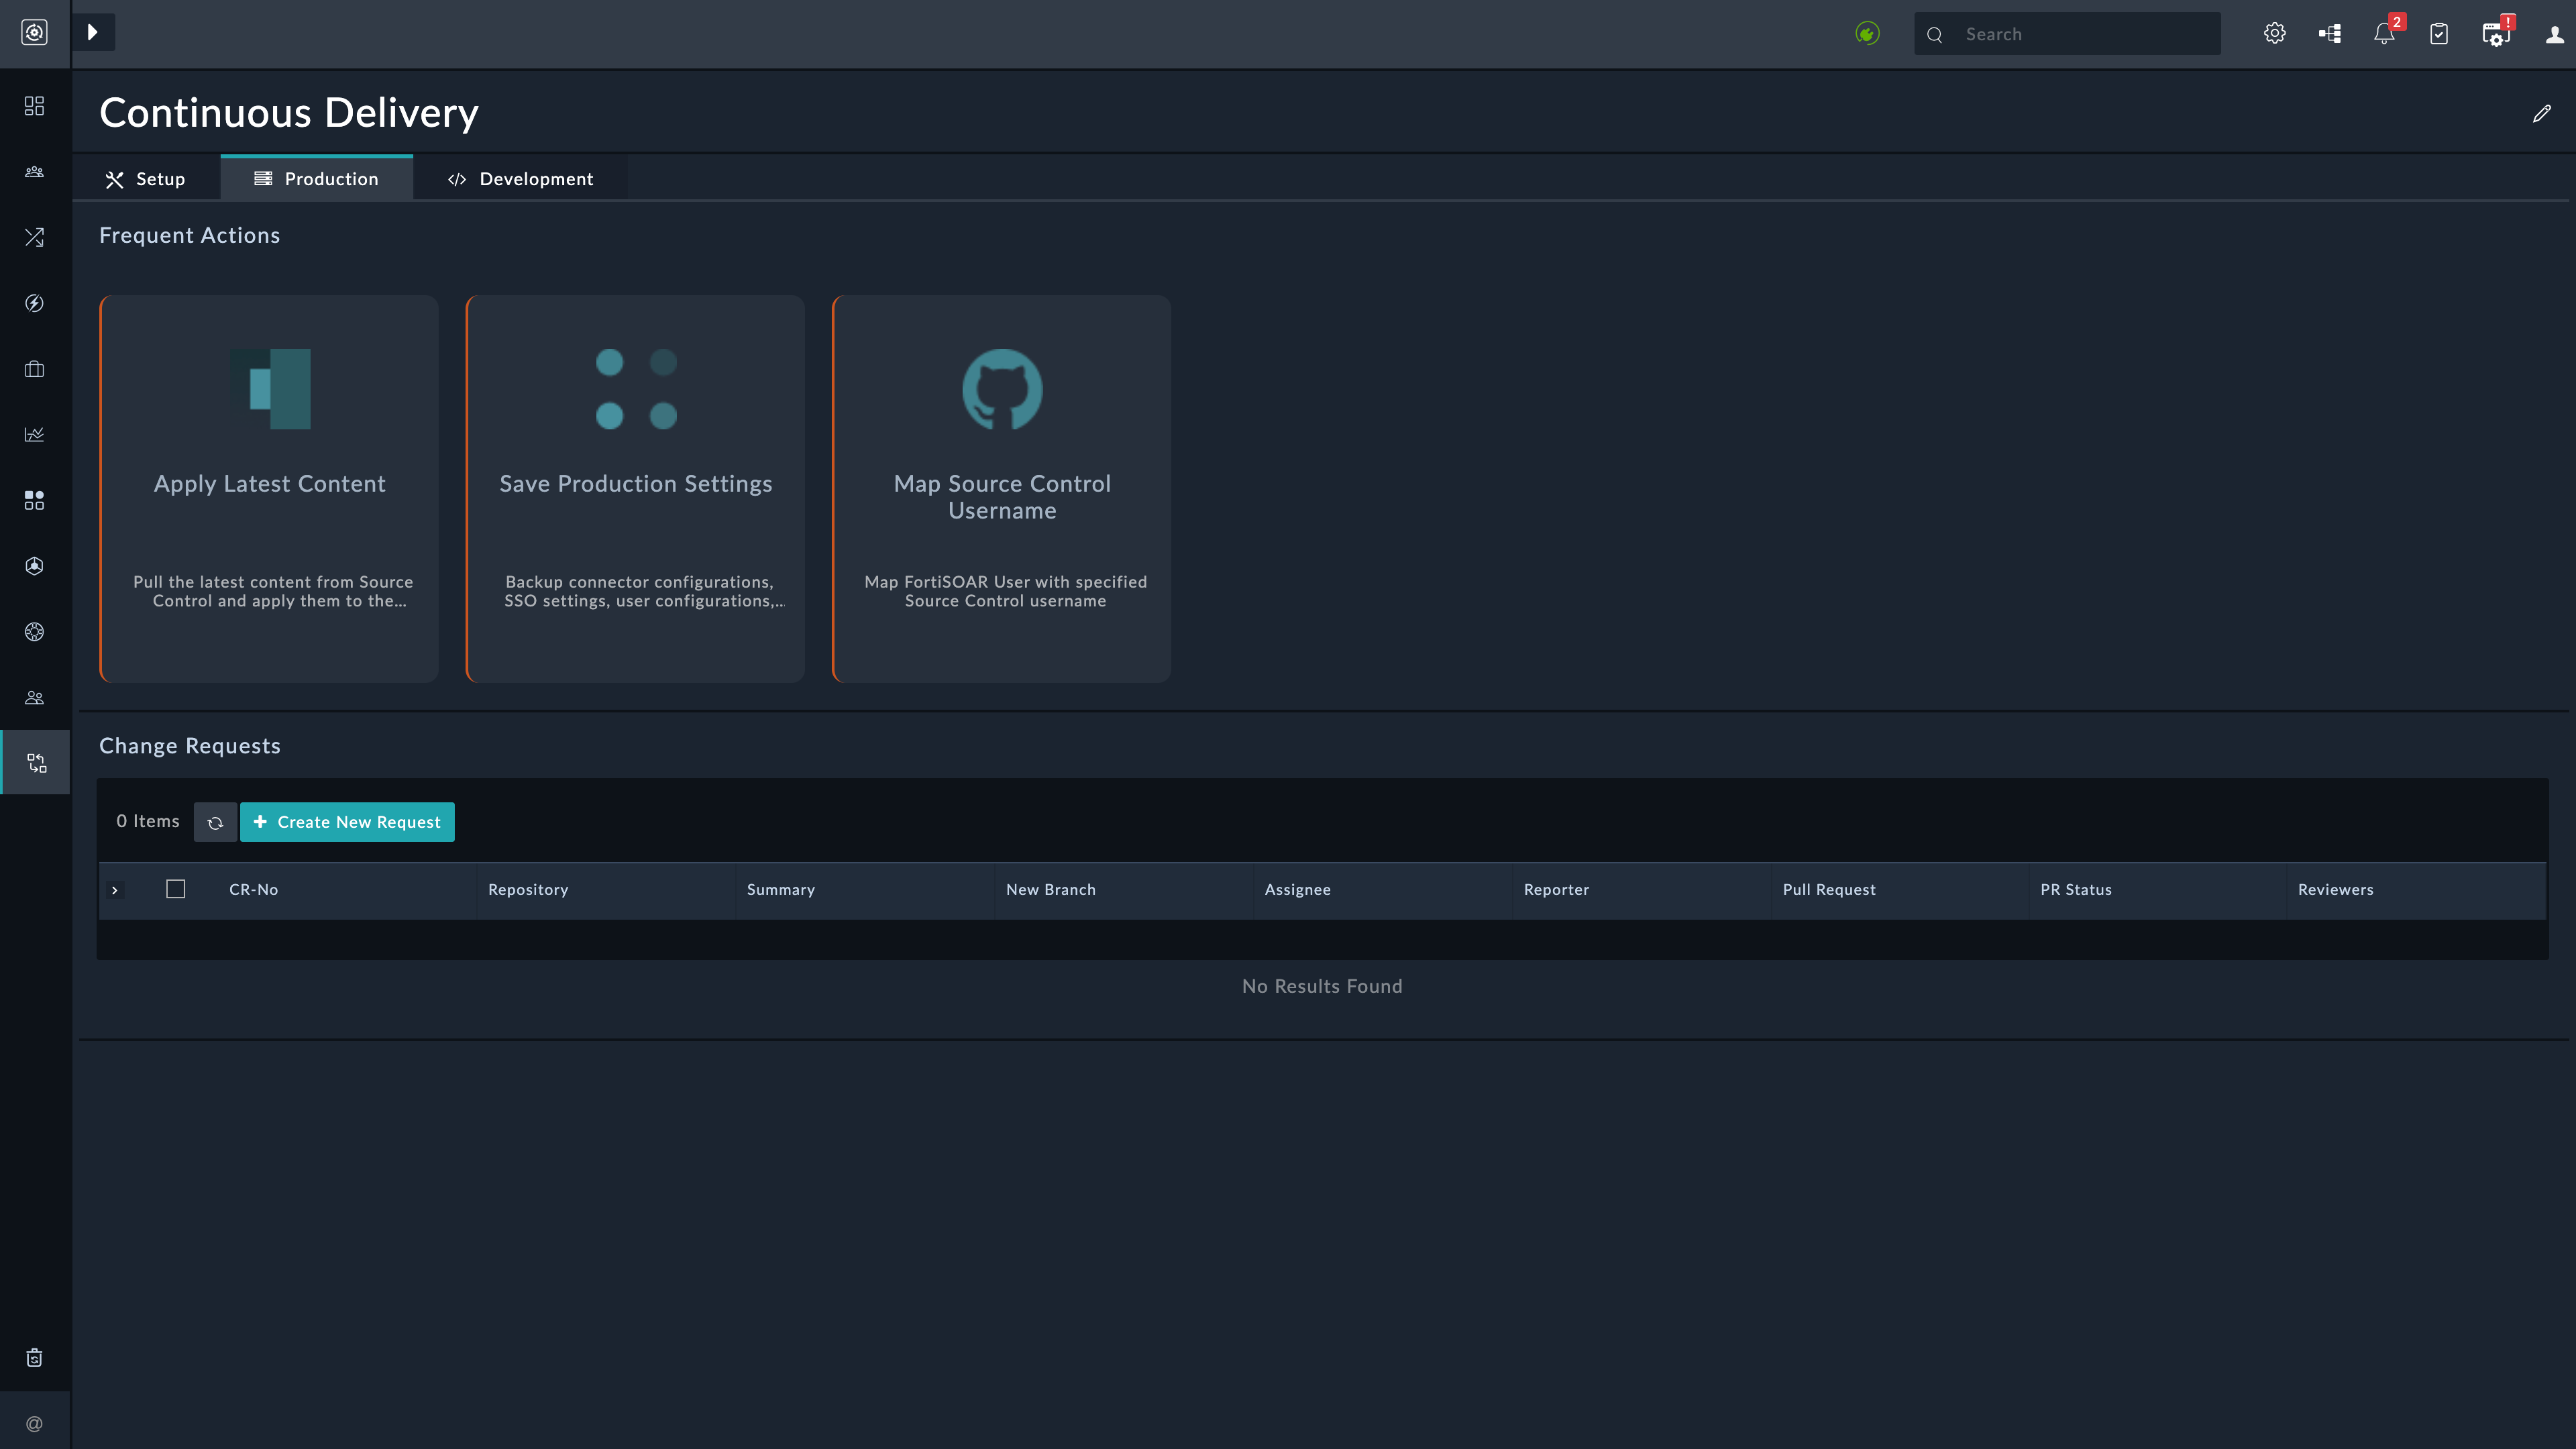Click Create New Request button
This screenshot has width=2576, height=1449.
click(x=347, y=822)
